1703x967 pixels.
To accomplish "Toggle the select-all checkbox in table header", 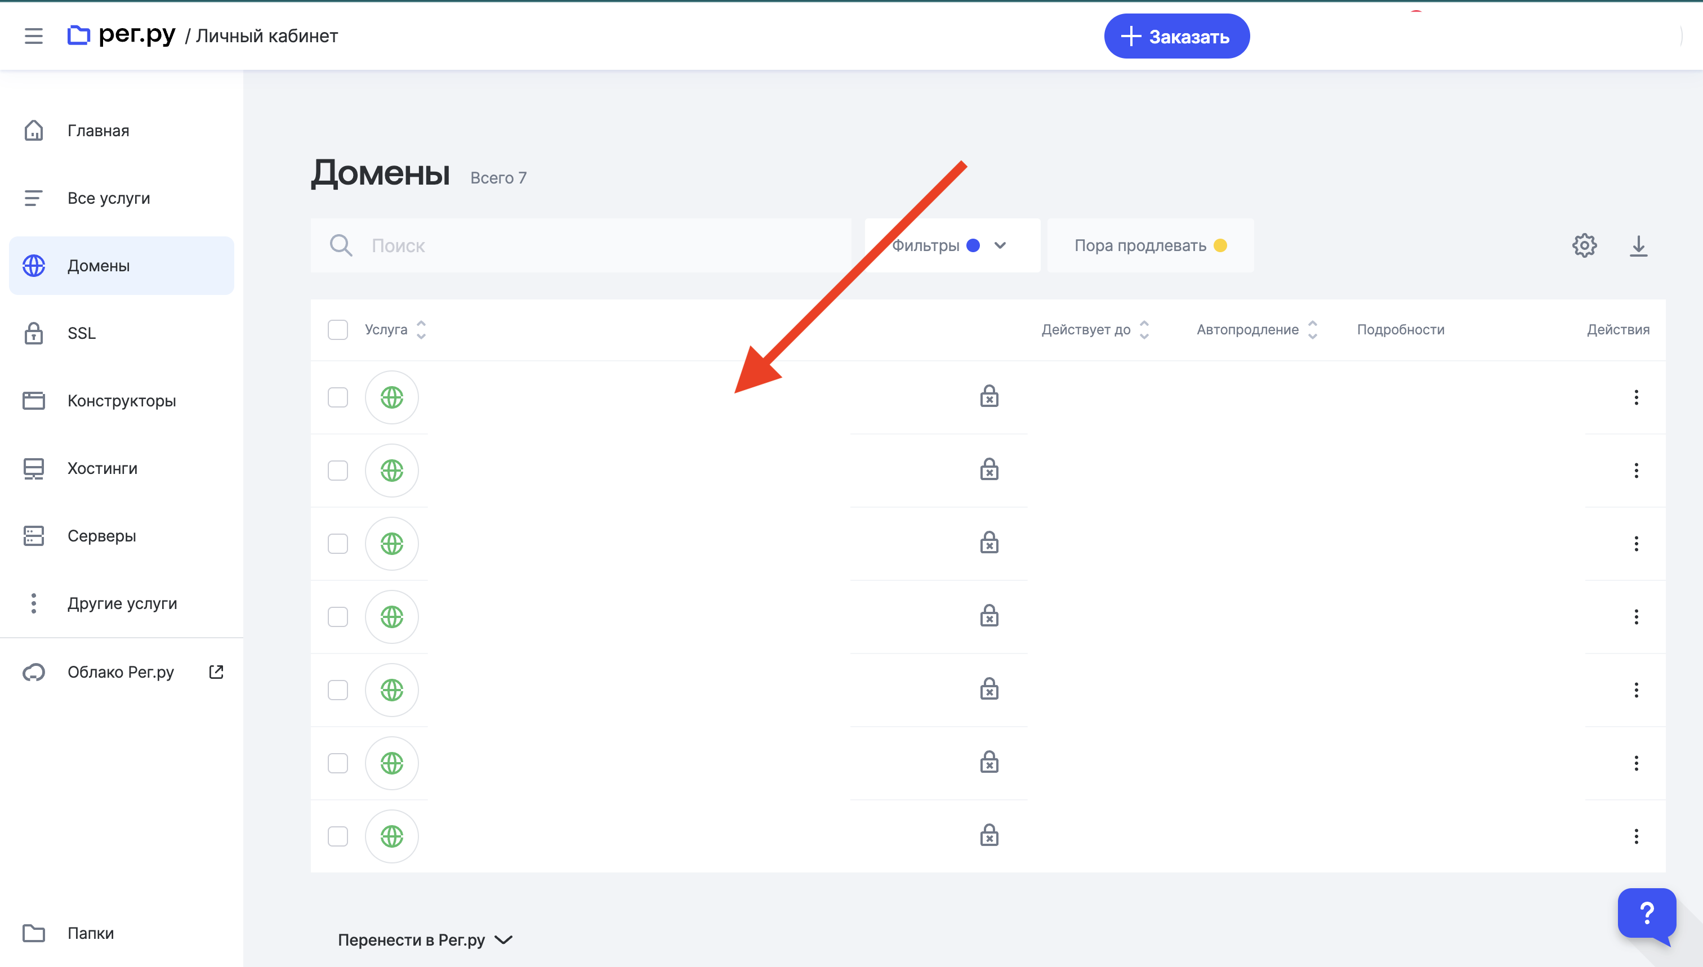I will [x=337, y=329].
